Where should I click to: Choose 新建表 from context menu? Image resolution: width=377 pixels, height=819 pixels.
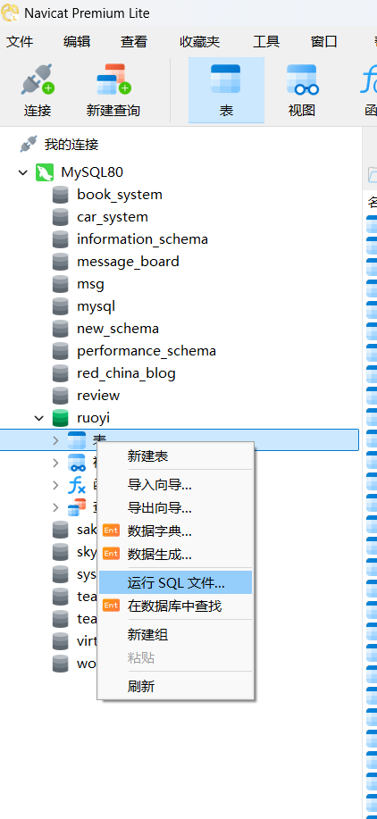[175, 456]
